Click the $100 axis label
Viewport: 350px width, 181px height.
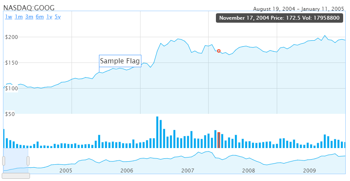click(x=12, y=88)
